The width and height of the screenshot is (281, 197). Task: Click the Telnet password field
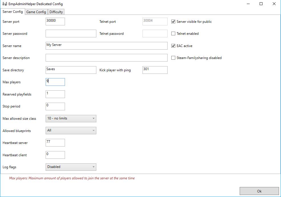[155, 33]
